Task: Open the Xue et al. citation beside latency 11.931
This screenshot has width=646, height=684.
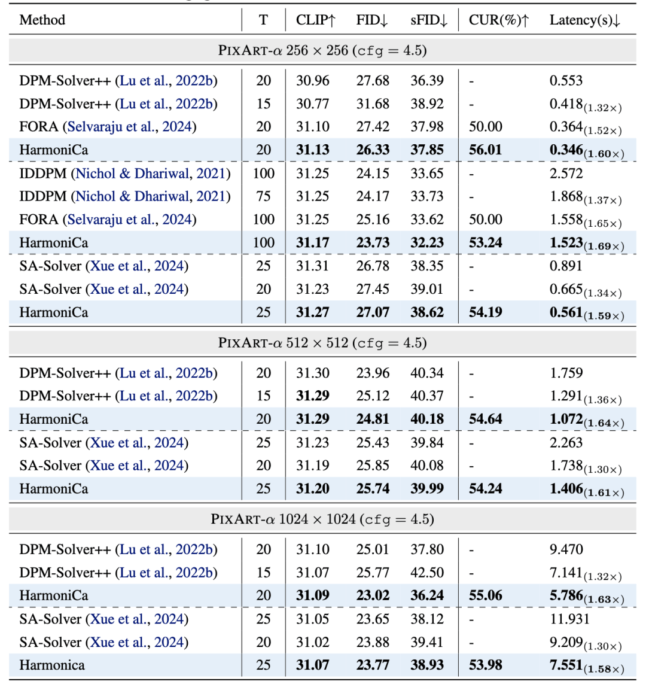Action: 138,619
